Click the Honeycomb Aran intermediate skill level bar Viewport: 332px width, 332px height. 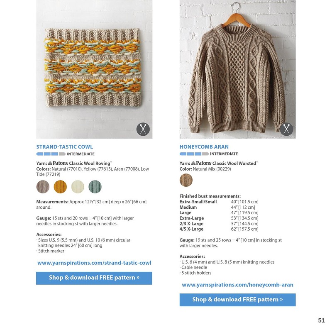pyautogui.click(x=194, y=154)
